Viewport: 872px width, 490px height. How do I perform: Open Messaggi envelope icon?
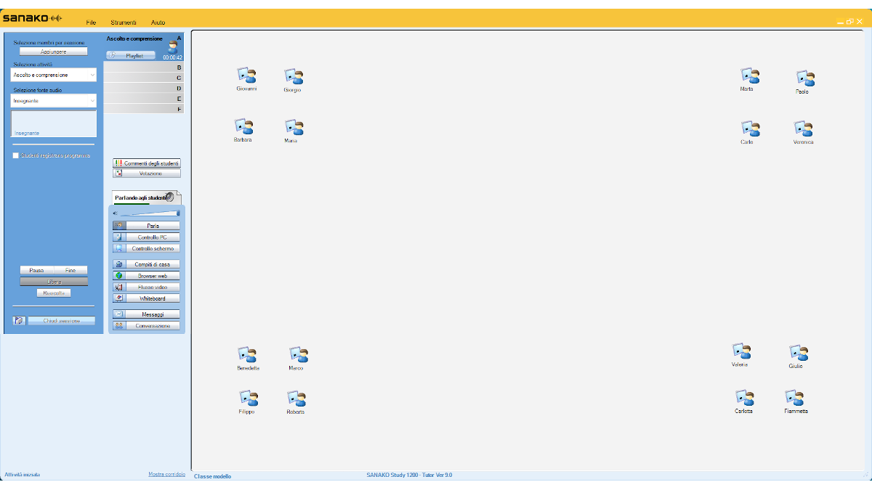118,314
